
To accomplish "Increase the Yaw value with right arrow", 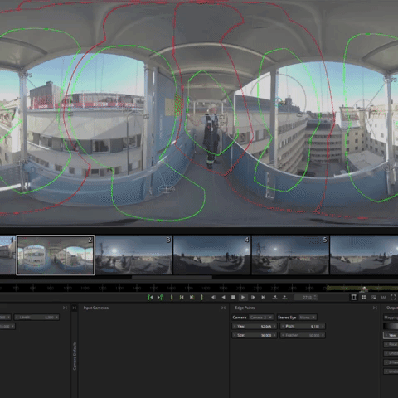I will click(x=274, y=327).
